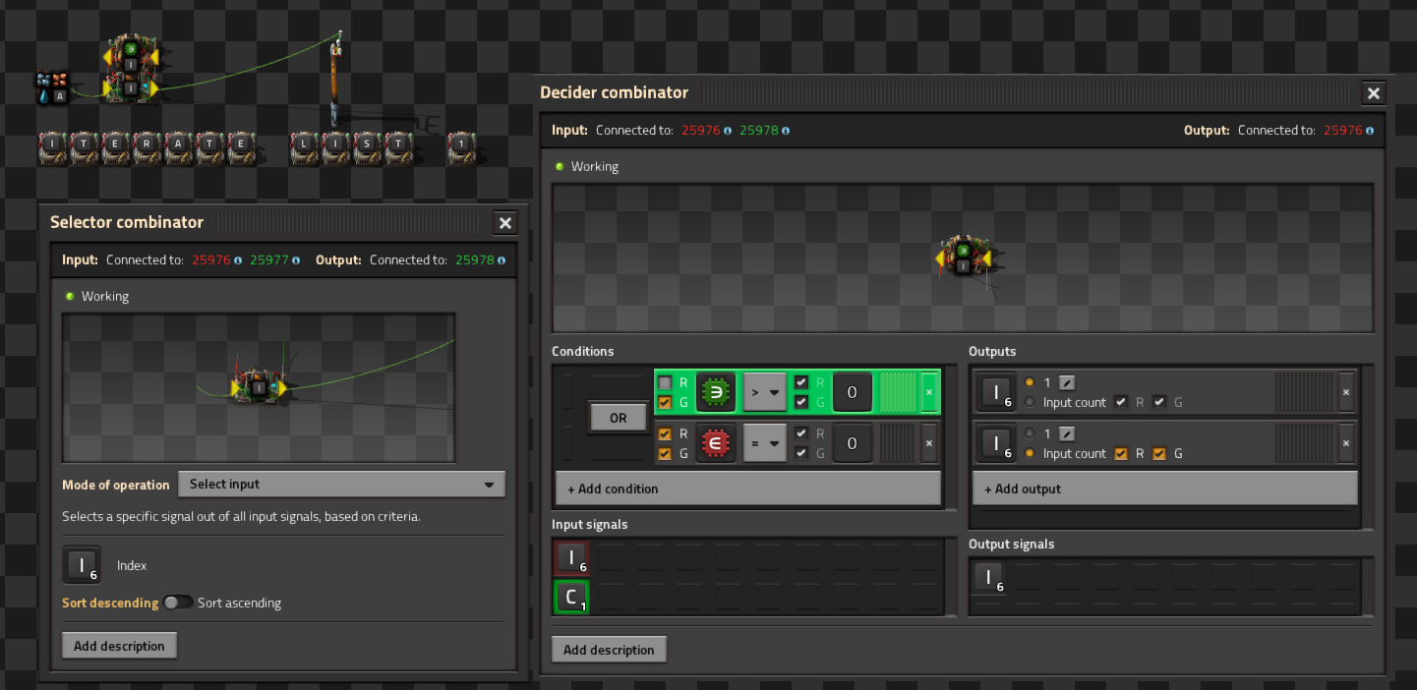Click the constant value 0 field in second condition
The height and width of the screenshot is (690, 1417).
(x=852, y=443)
